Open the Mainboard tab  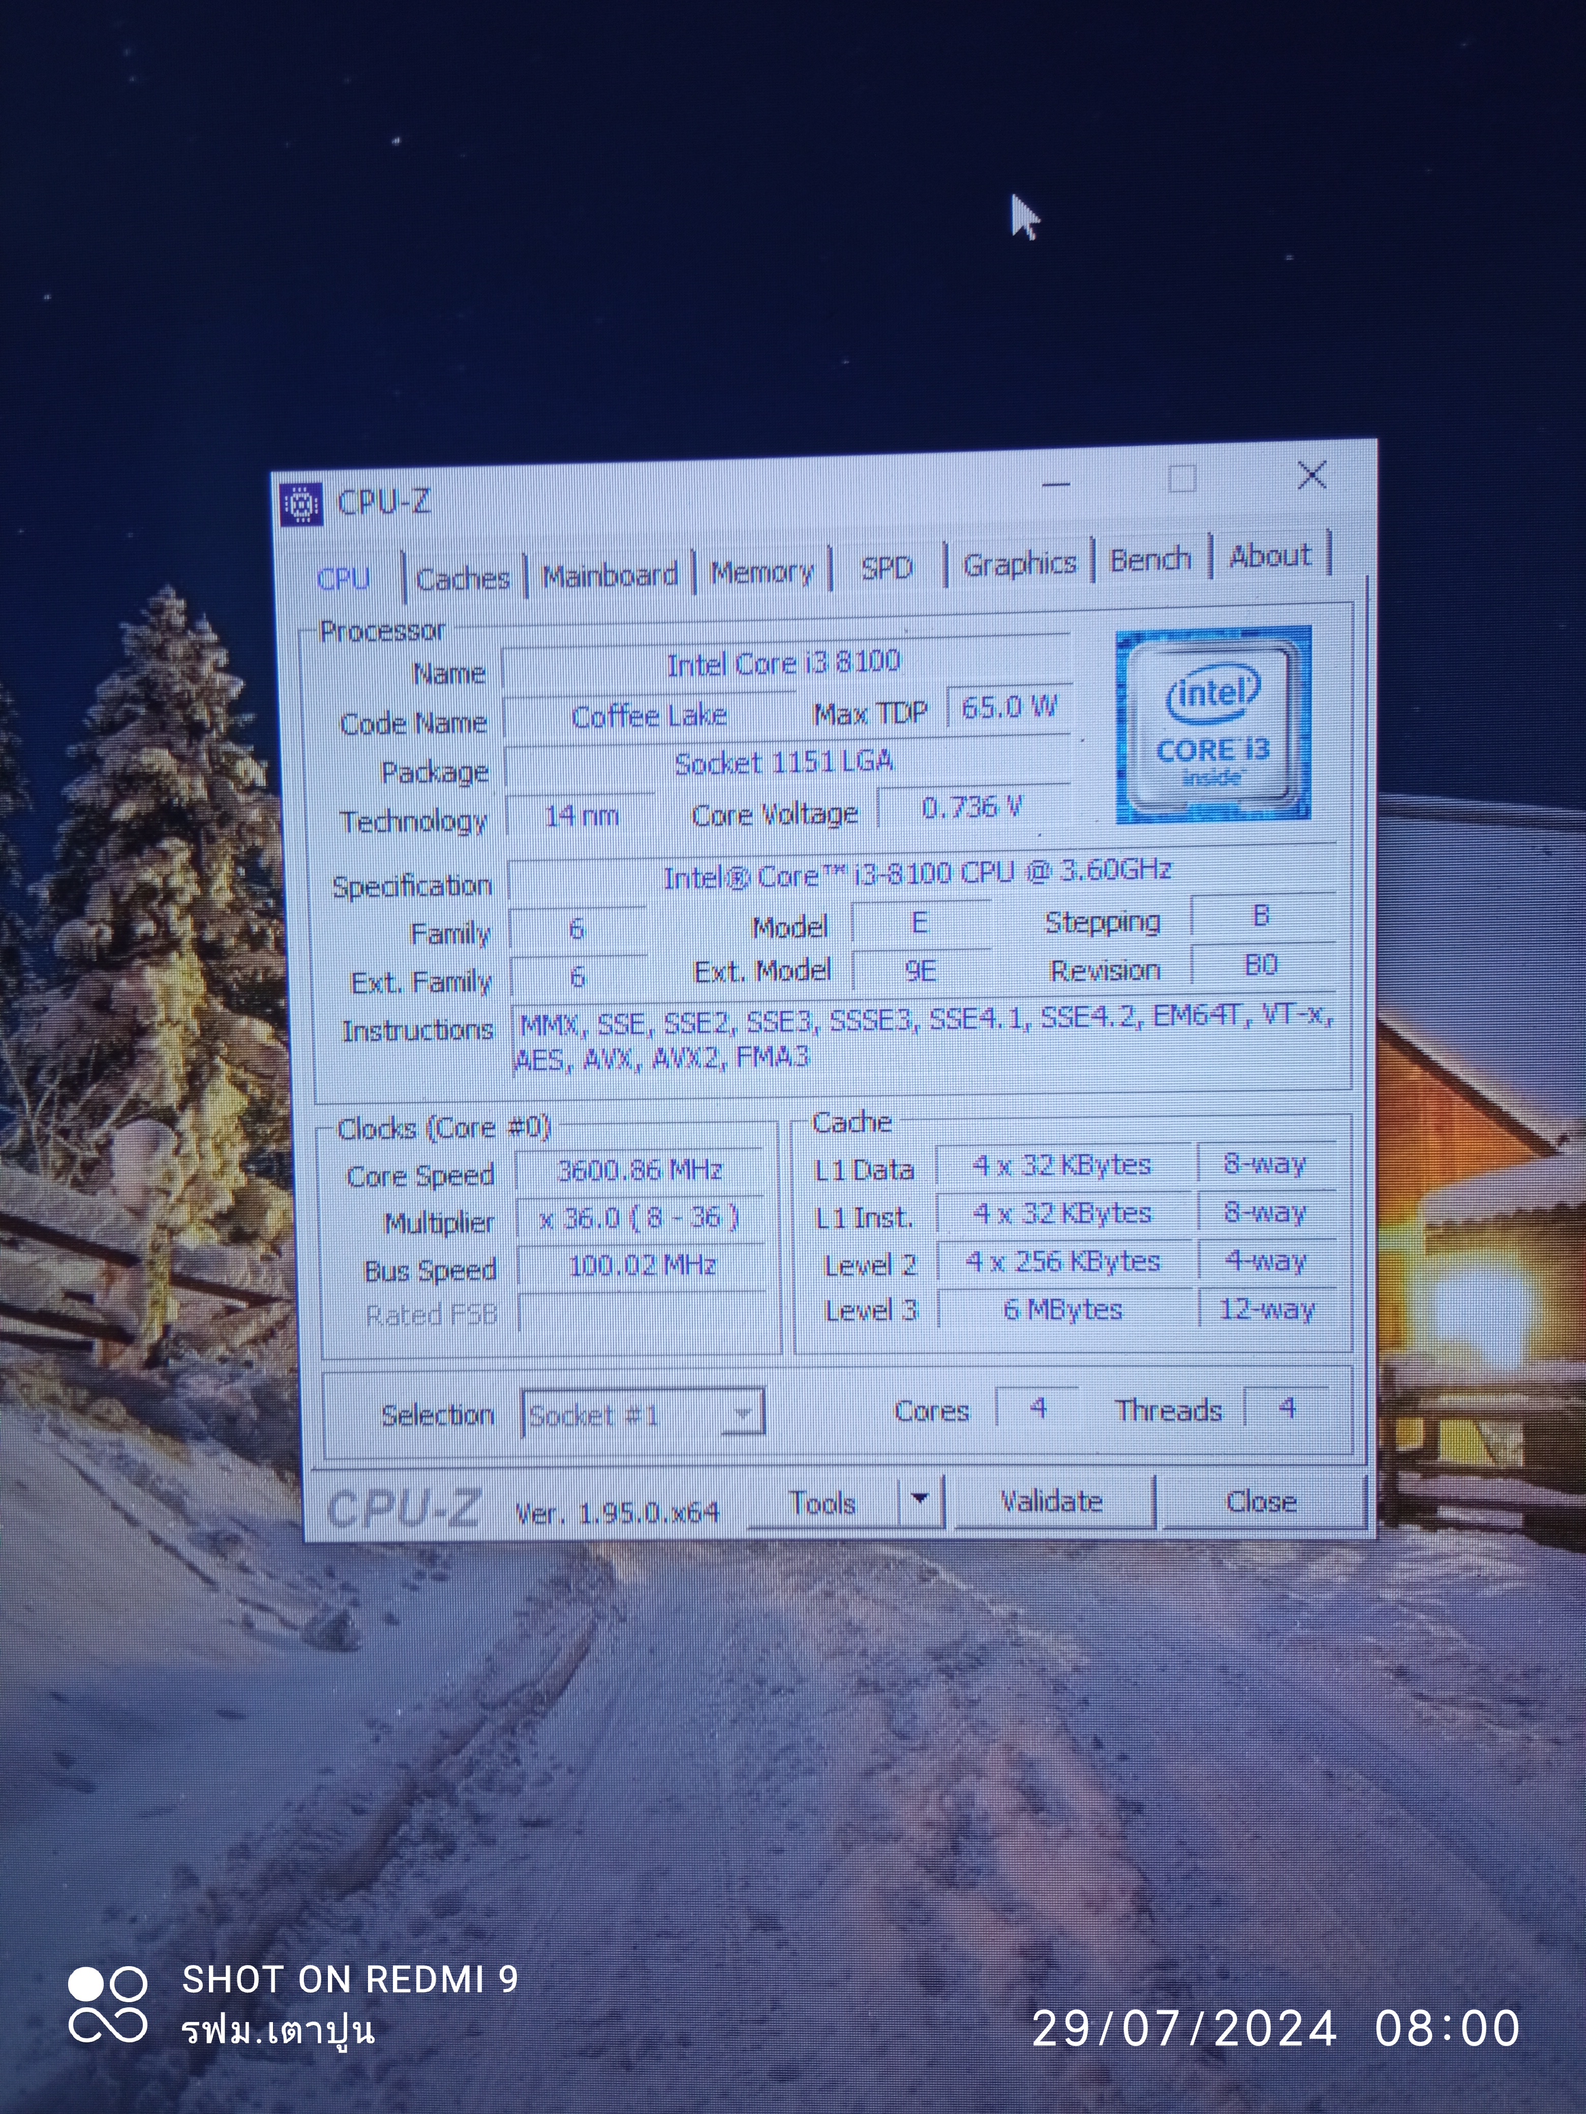pyautogui.click(x=610, y=575)
